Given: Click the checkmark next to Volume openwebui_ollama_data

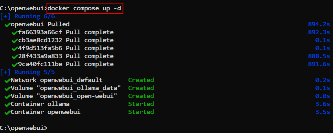Looking at the screenshot, I should pos(7,88).
